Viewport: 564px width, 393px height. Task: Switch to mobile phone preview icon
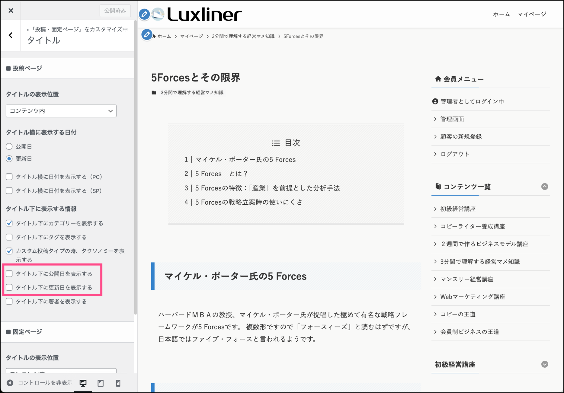pos(118,383)
